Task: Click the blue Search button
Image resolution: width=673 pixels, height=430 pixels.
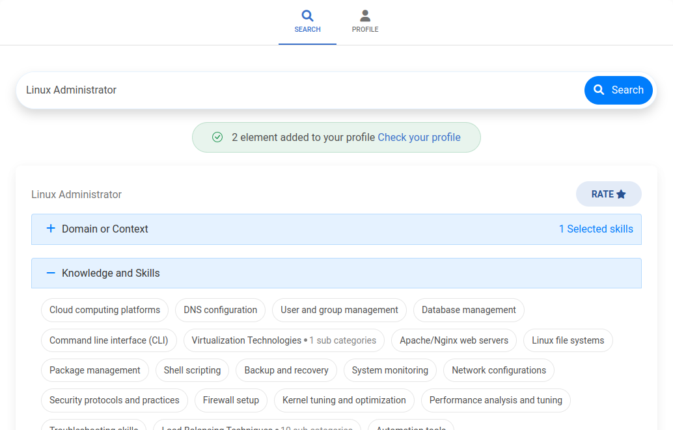Action: [618, 90]
